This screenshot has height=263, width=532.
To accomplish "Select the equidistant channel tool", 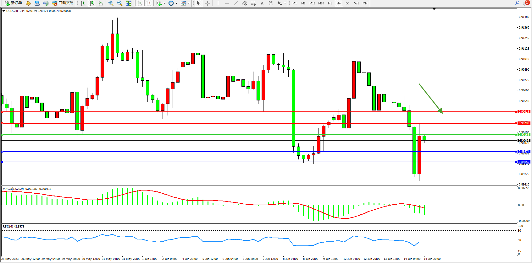I will click(244, 3).
